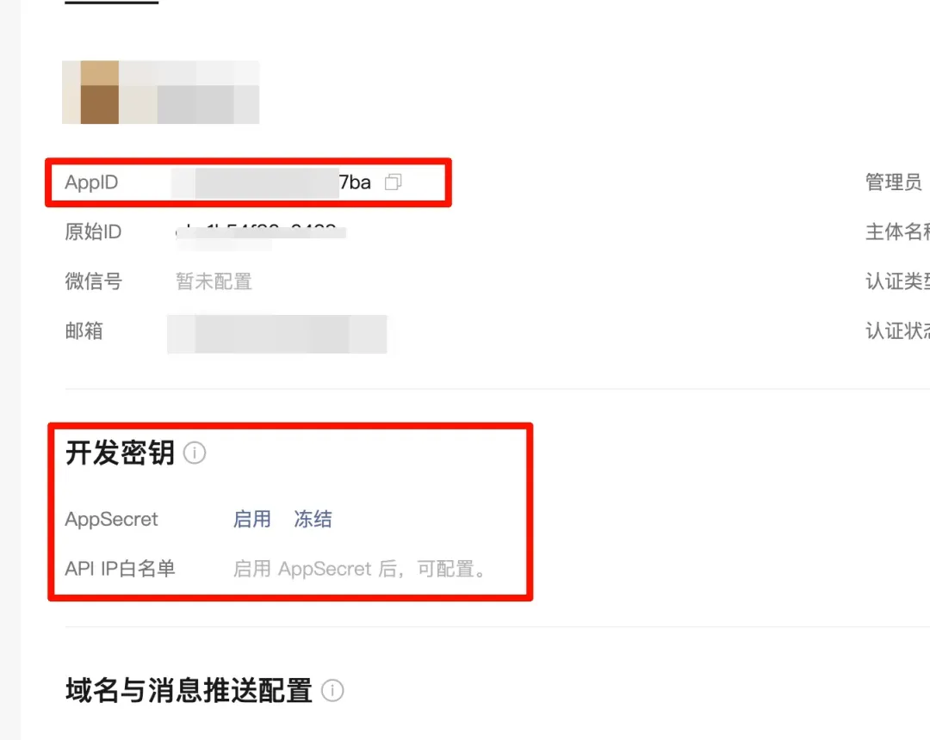Click the 微信号 label
Image resolution: width=930 pixels, height=740 pixels.
94,281
